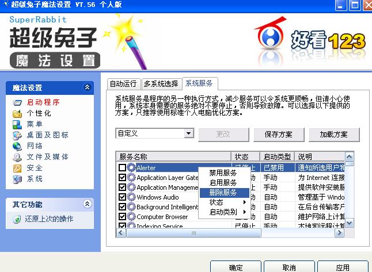Click gear icon beside Application Management
The image size is (372, 272).
coord(131,187)
